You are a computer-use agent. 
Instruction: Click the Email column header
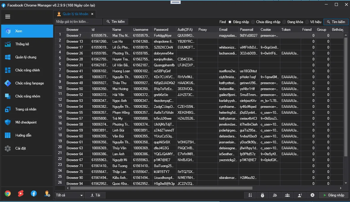[x=228, y=29]
